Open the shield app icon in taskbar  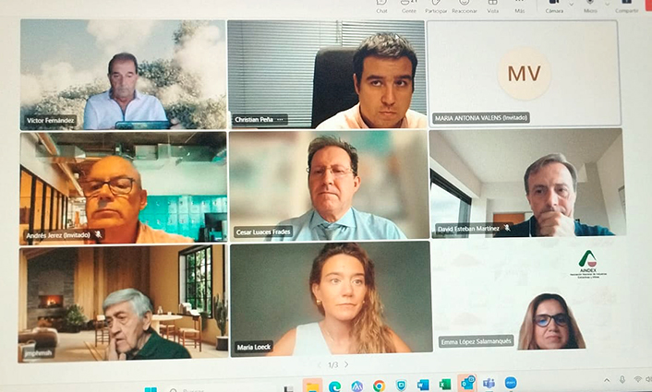(x=401, y=386)
